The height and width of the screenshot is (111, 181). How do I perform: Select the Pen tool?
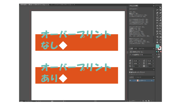tap(157, 13)
